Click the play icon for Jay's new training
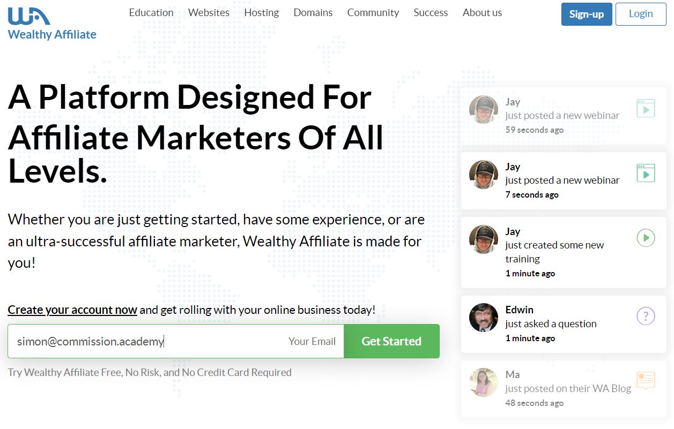Viewport: 674px width, 429px height. coord(646,237)
